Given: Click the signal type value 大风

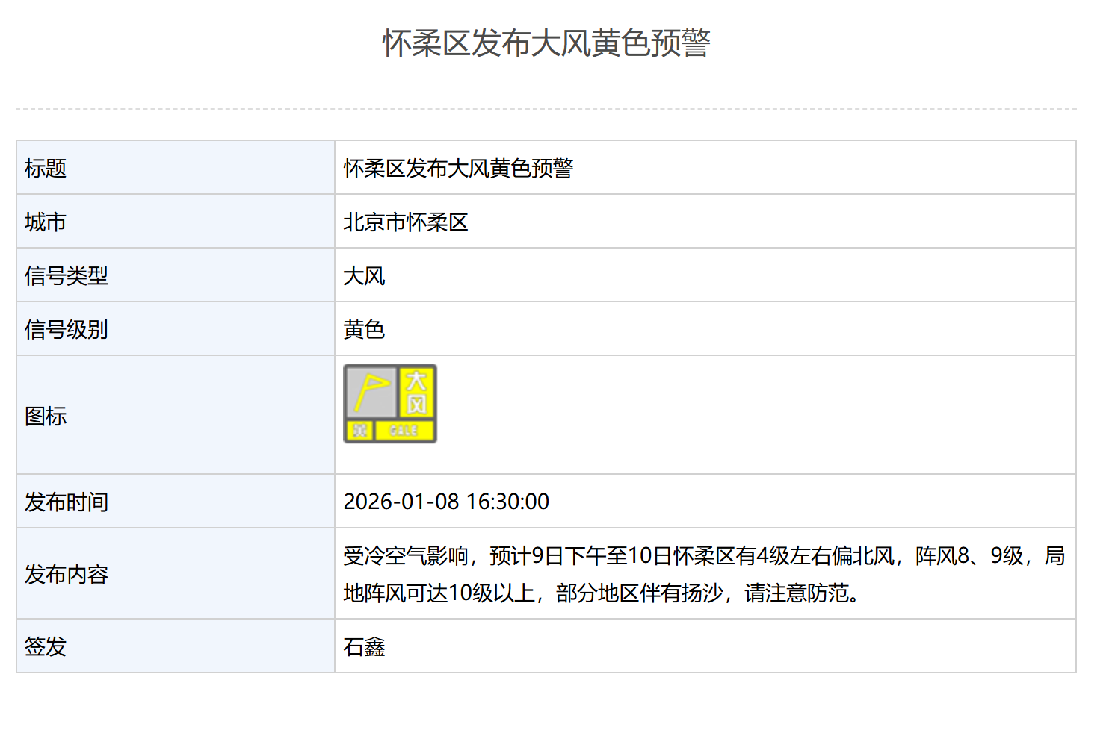Looking at the screenshot, I should tap(364, 276).
